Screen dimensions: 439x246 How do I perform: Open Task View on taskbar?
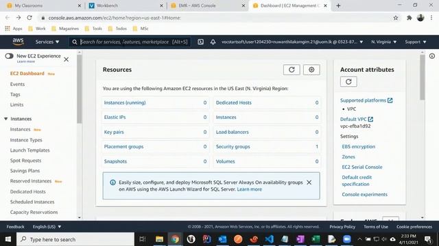click(x=143, y=239)
